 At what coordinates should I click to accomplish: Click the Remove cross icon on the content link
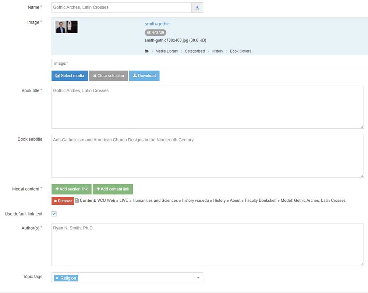[x=56, y=201]
